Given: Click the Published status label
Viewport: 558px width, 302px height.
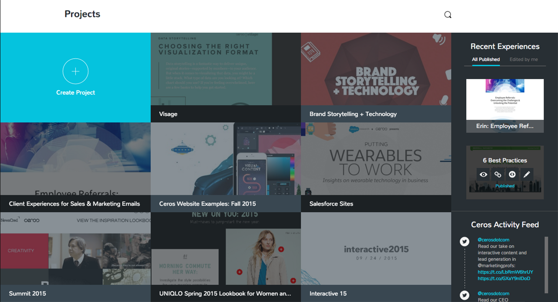Looking at the screenshot, I should [x=505, y=186].
